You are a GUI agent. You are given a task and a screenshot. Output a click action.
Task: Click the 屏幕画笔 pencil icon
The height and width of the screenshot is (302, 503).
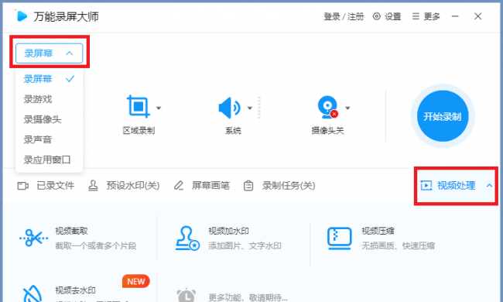point(178,186)
